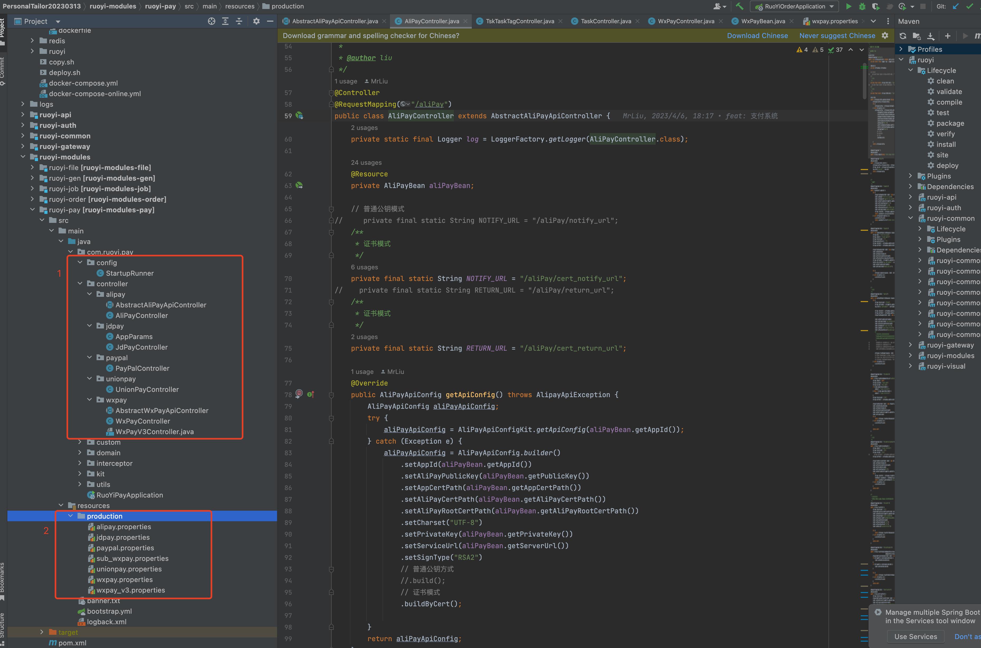Image resolution: width=981 pixels, height=648 pixels.
Task: Reload all Maven projects
Action: point(903,36)
